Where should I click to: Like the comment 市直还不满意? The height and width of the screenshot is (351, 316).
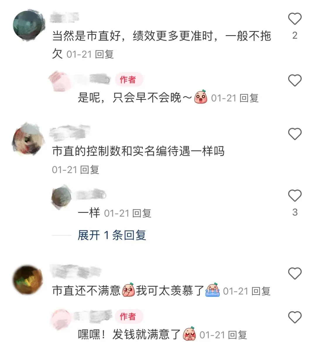[295, 273]
